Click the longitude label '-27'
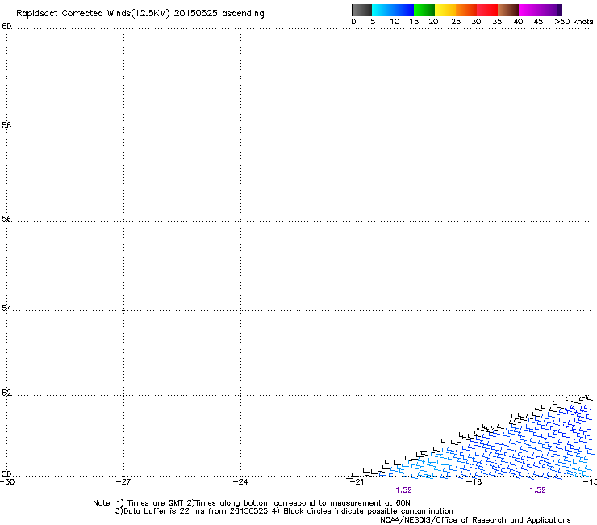Screen dimensions: 597x525 tap(123, 482)
